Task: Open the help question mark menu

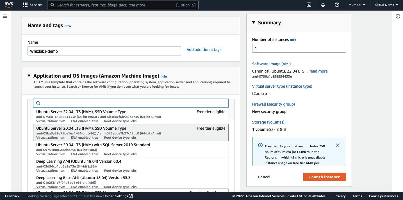Action: click(337, 5)
